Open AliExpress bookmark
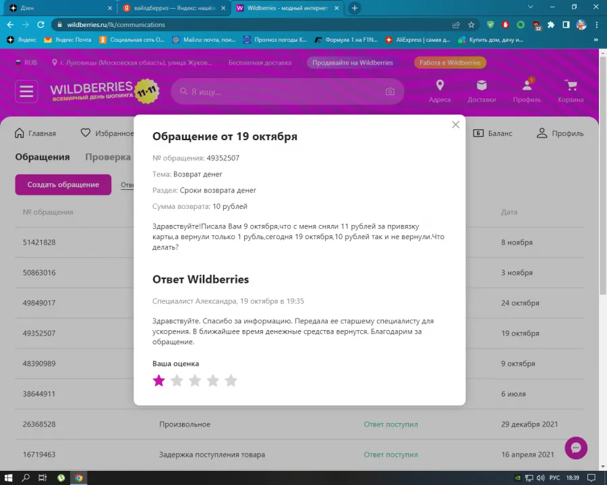607x485 pixels. (x=417, y=40)
